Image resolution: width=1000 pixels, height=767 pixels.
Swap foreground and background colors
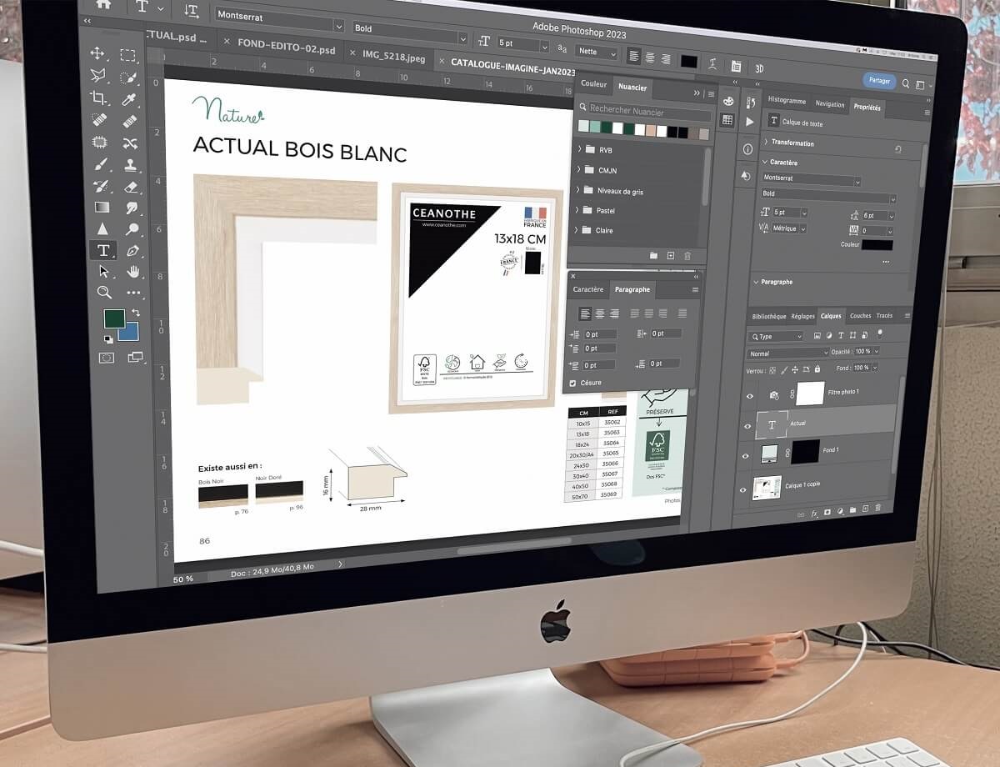coord(135,313)
